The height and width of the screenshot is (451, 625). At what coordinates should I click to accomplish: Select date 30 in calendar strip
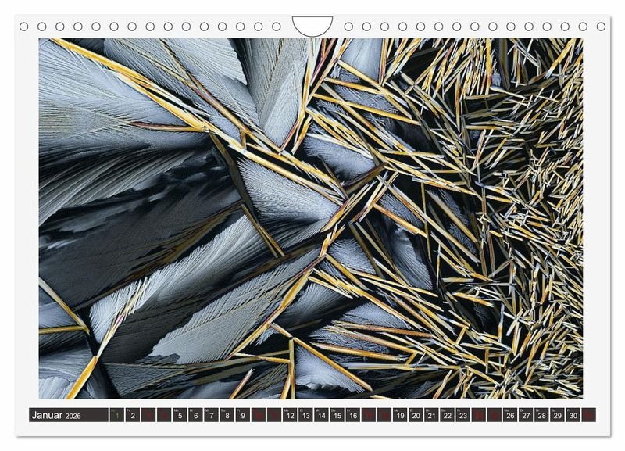[573, 415]
